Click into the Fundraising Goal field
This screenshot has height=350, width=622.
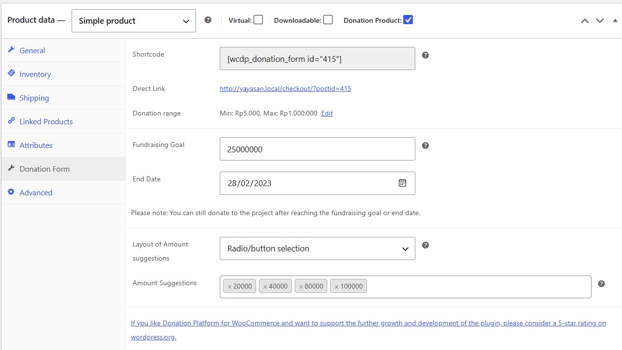[318, 149]
